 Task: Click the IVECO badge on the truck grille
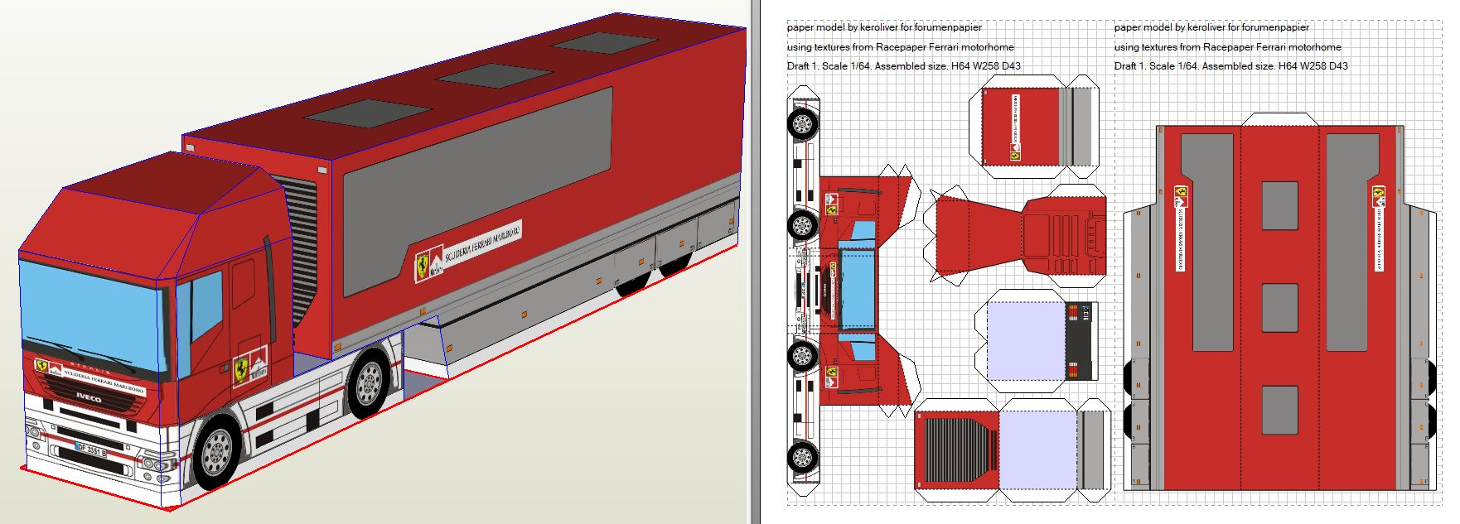(x=89, y=399)
